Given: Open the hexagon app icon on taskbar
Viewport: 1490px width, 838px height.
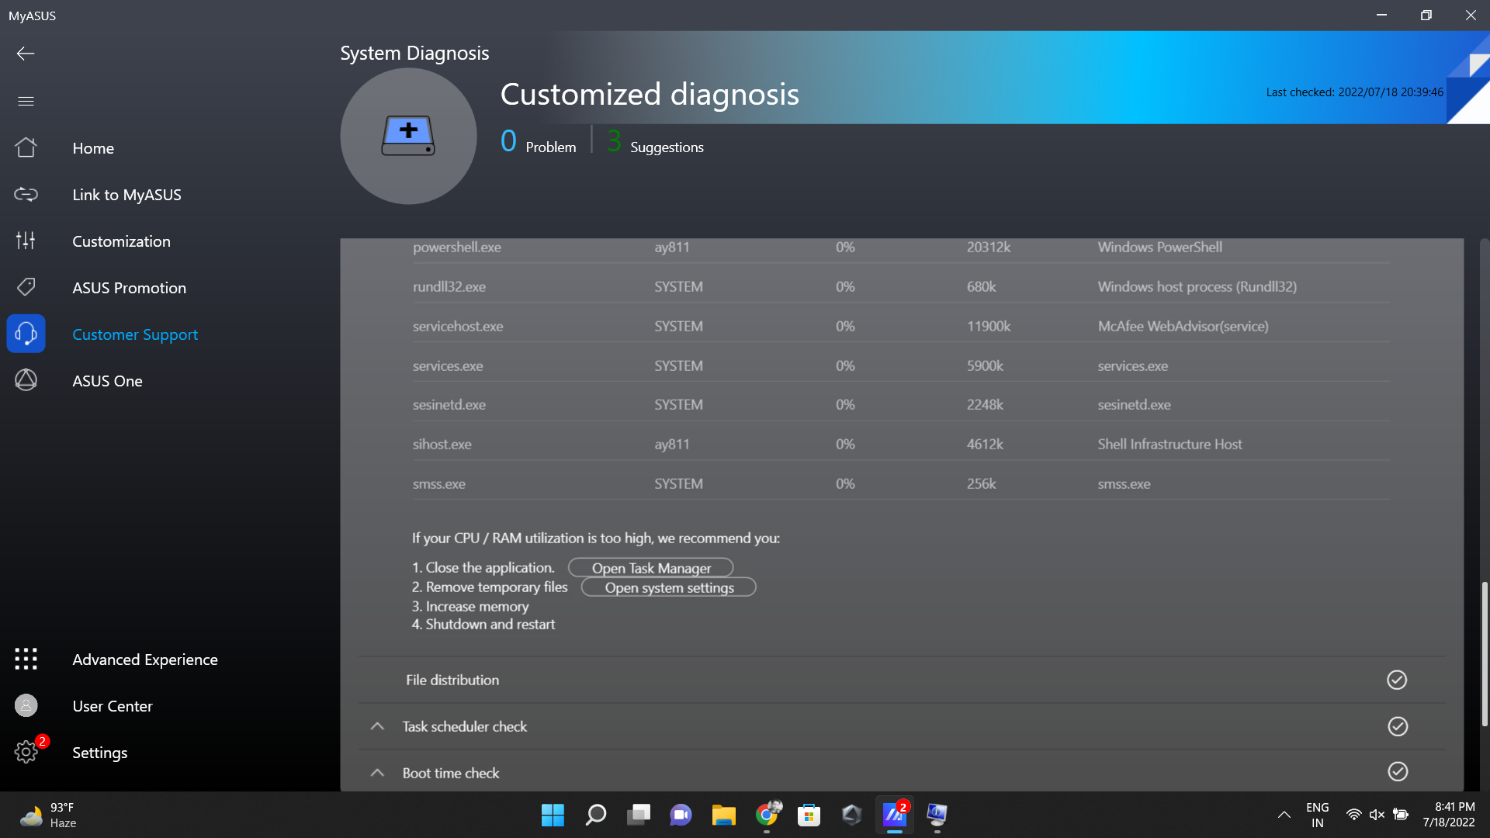Looking at the screenshot, I should tap(851, 815).
